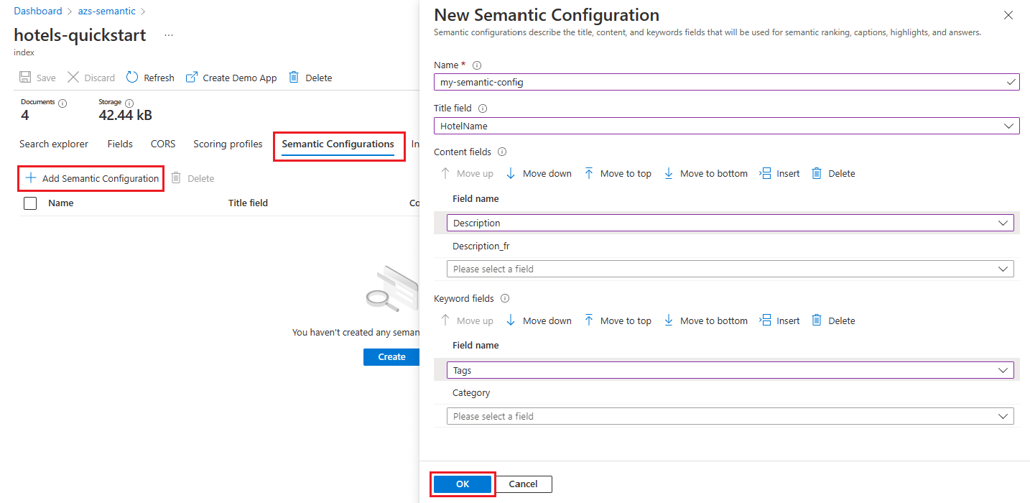Viewport: 1030px width, 503px height.
Task: Expand the Description content field dropdown
Action: (730, 223)
